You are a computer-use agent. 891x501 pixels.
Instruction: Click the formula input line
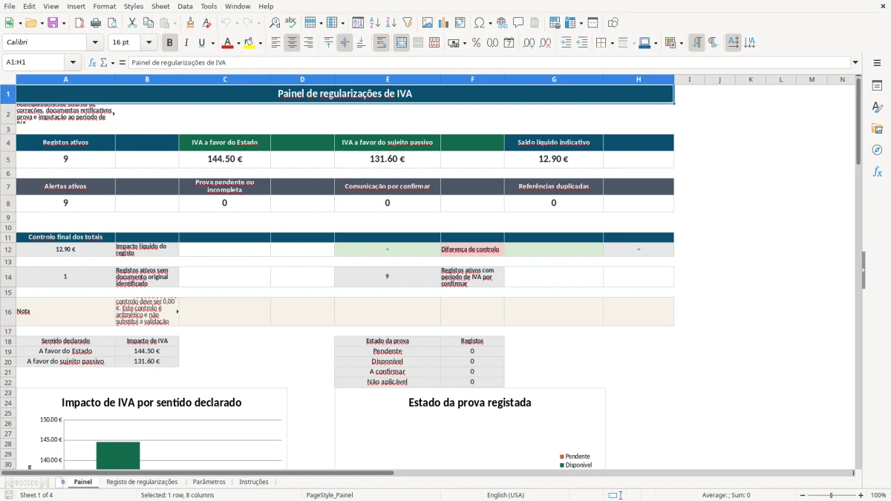tap(489, 62)
